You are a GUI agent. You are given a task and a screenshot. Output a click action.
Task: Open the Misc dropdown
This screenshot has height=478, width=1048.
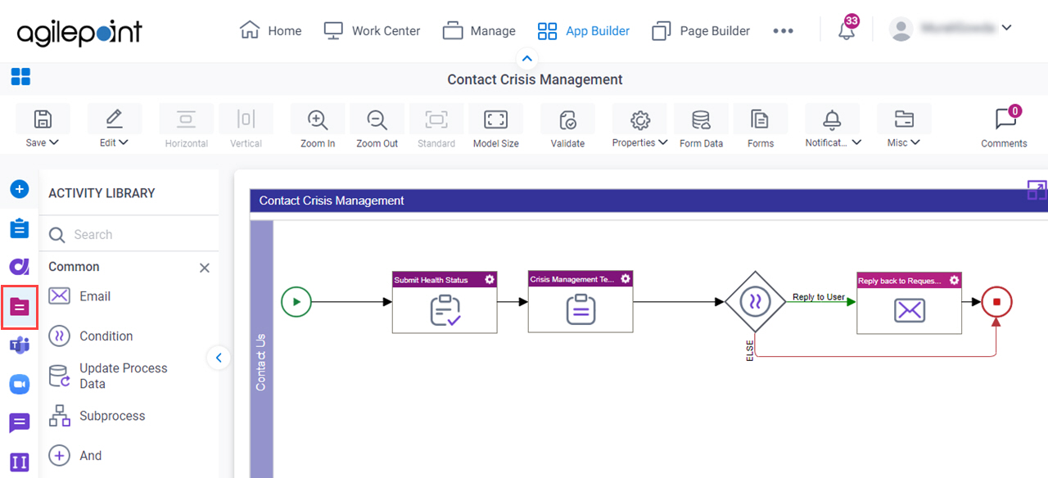903,128
